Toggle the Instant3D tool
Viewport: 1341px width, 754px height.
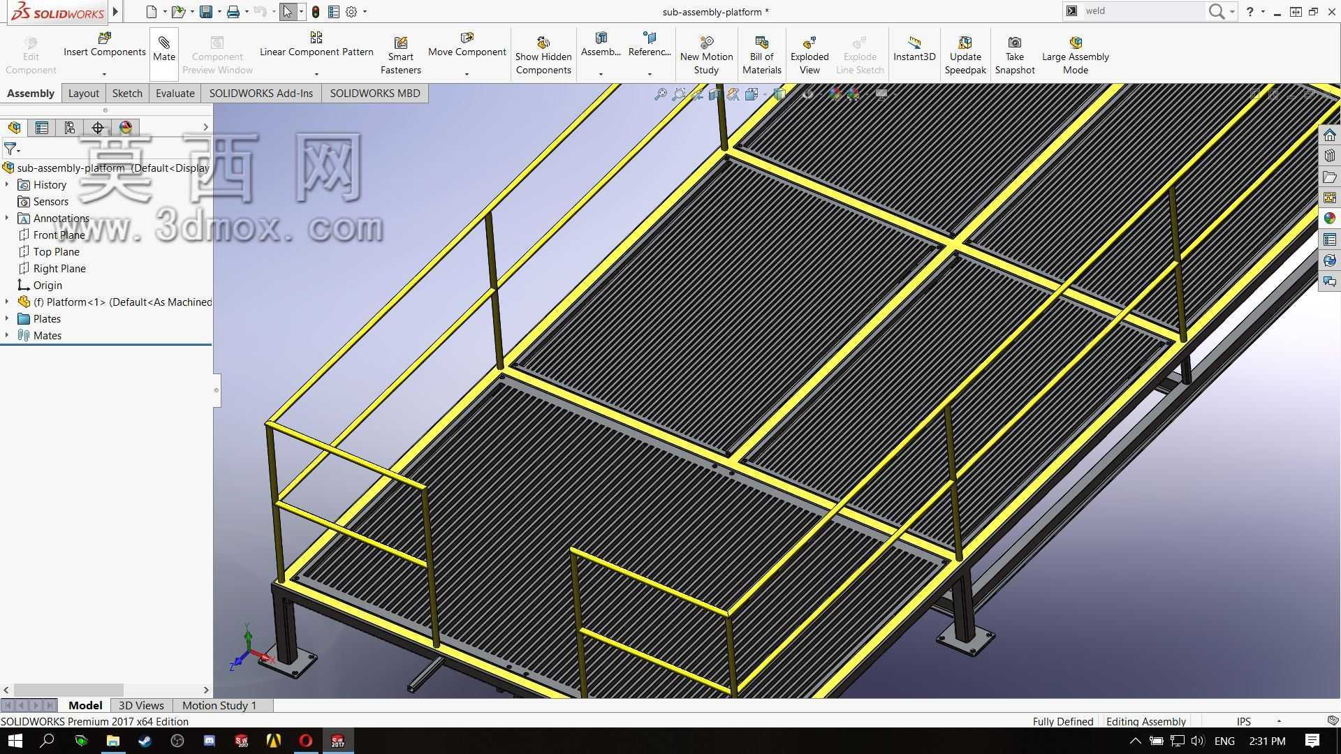click(914, 49)
